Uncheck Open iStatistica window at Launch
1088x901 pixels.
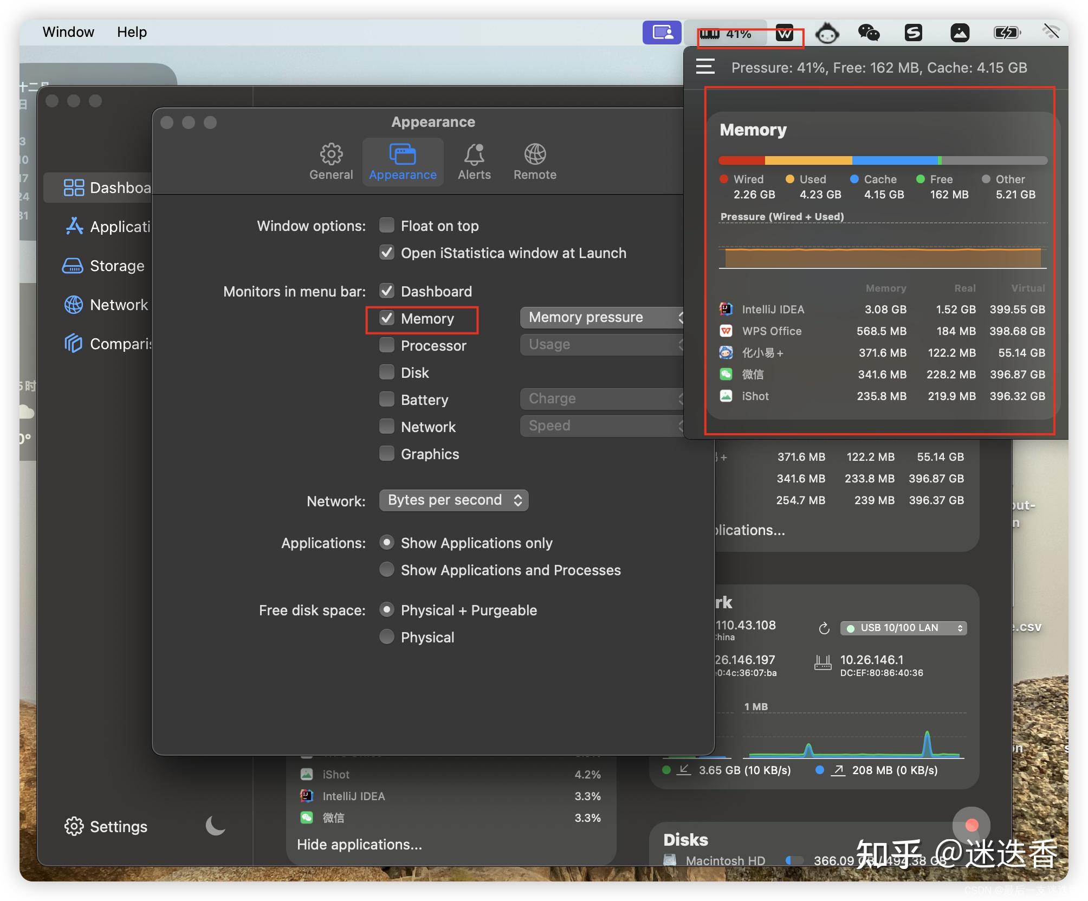tap(387, 253)
